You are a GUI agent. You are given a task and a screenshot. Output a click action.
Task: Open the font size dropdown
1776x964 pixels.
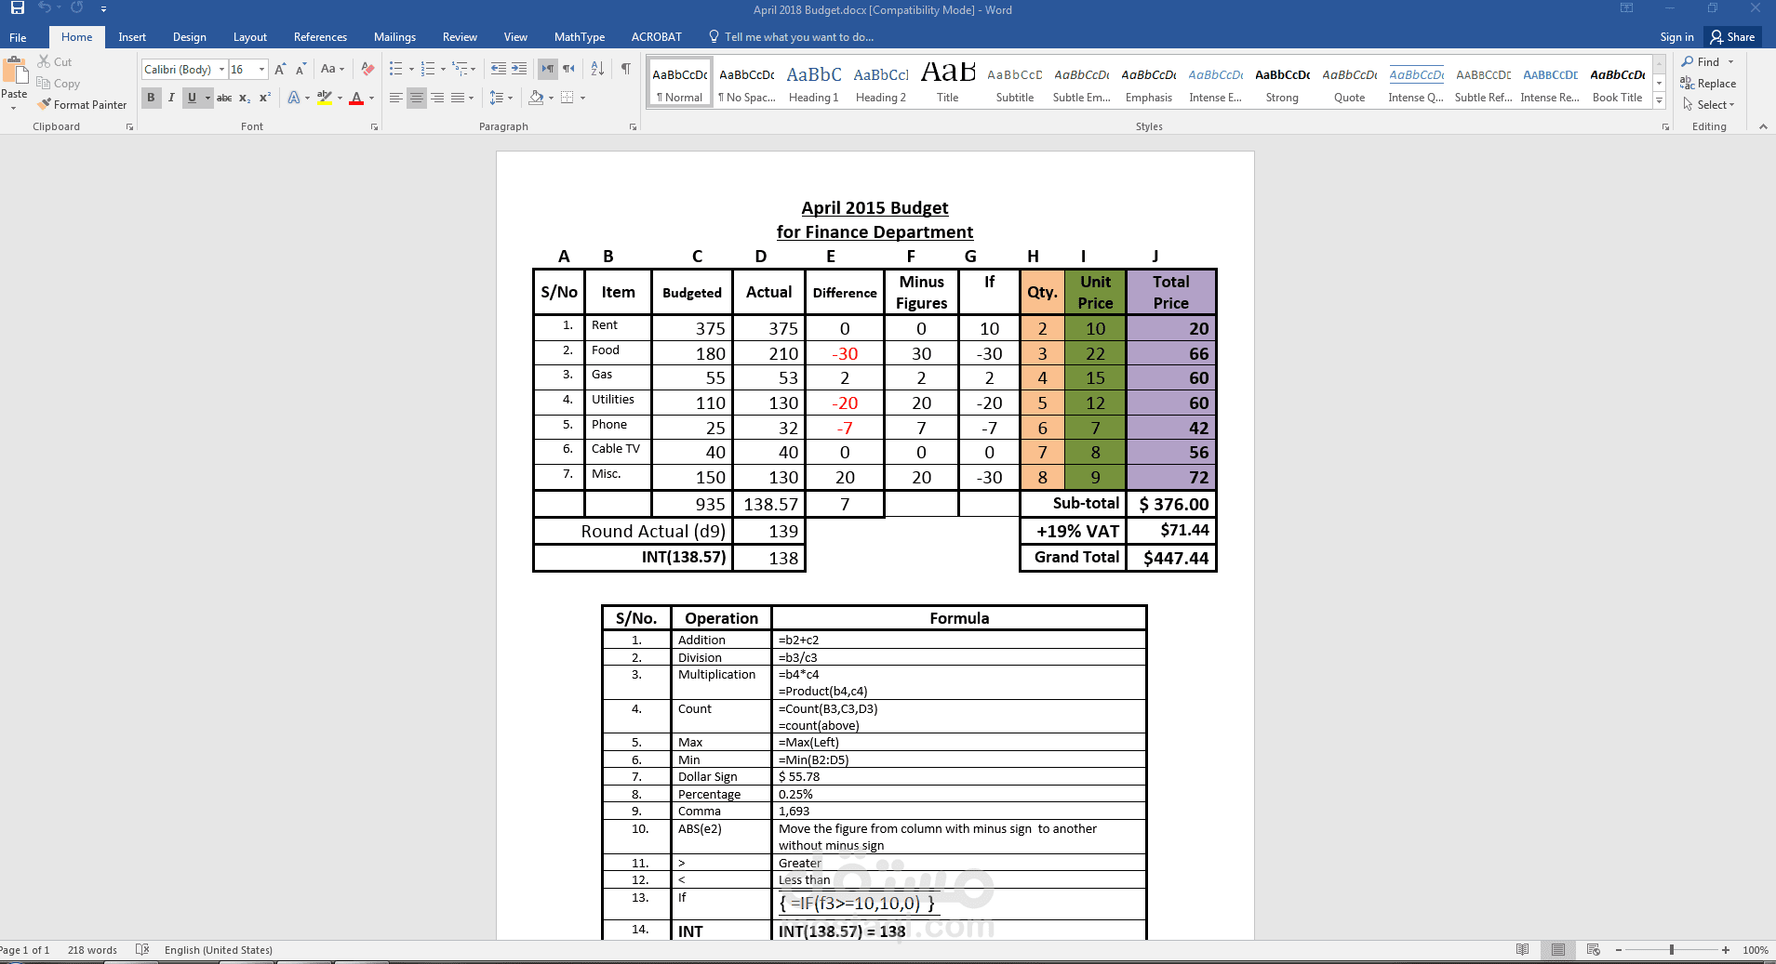tap(260, 69)
